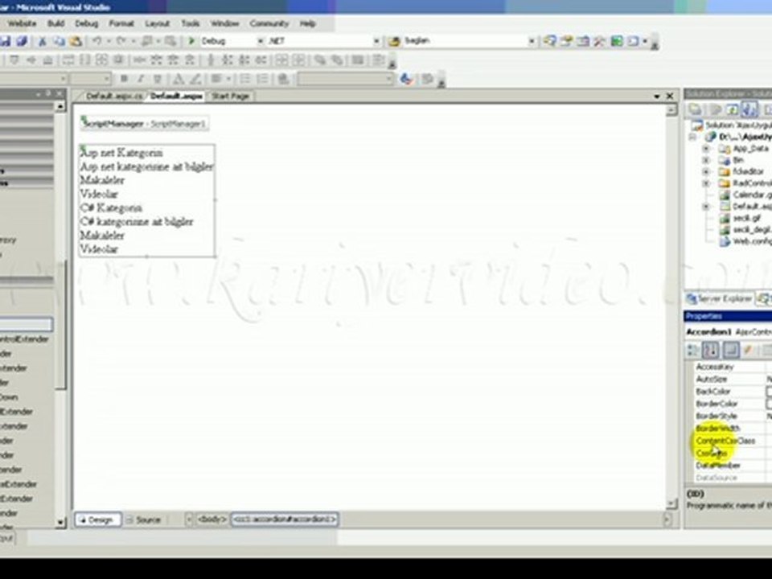Image resolution: width=772 pixels, height=579 pixels.
Task: Click Refresh in Solution Explorer toolbar
Action: click(x=732, y=110)
